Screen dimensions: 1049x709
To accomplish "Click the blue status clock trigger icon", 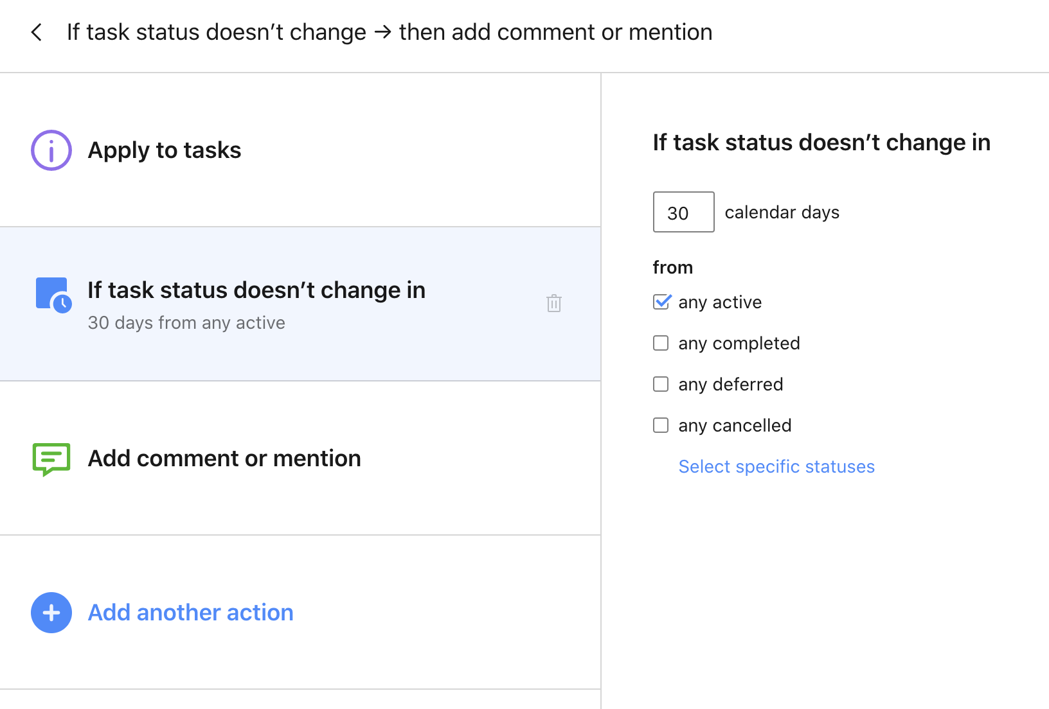I will pyautogui.click(x=53, y=295).
